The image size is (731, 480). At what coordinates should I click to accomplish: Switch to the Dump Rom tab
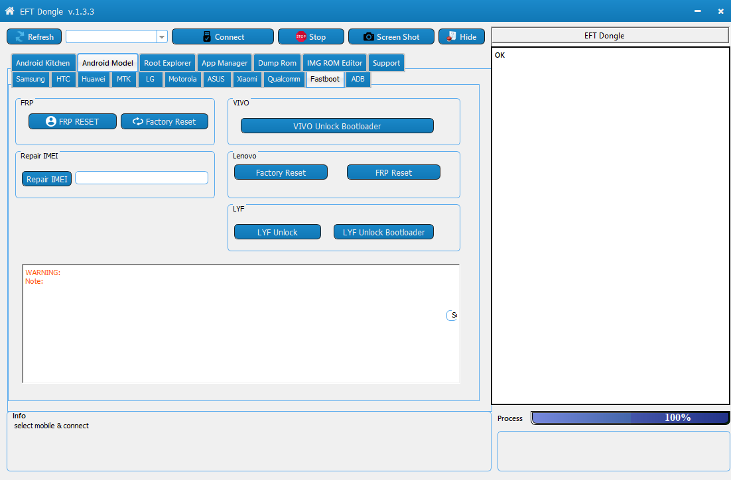pos(277,63)
